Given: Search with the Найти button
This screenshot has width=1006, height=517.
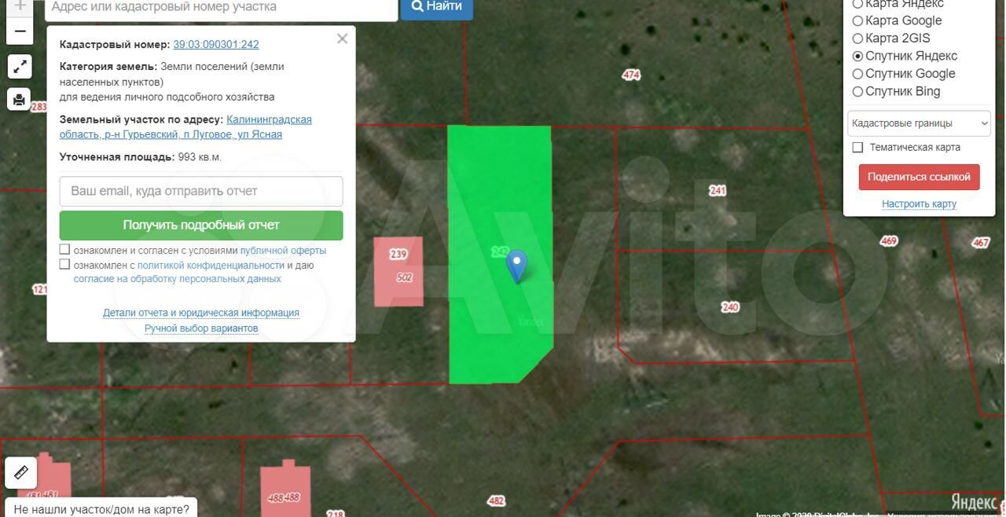Looking at the screenshot, I should click(x=437, y=7).
